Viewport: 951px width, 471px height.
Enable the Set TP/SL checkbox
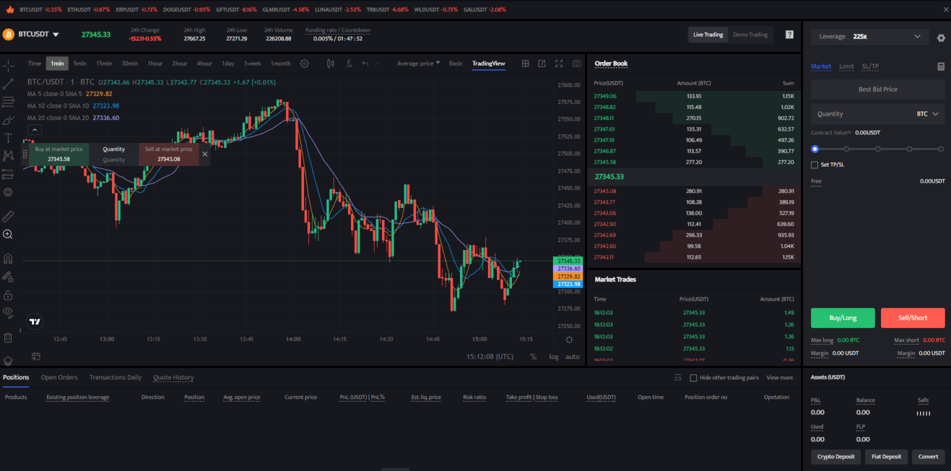tap(815, 165)
